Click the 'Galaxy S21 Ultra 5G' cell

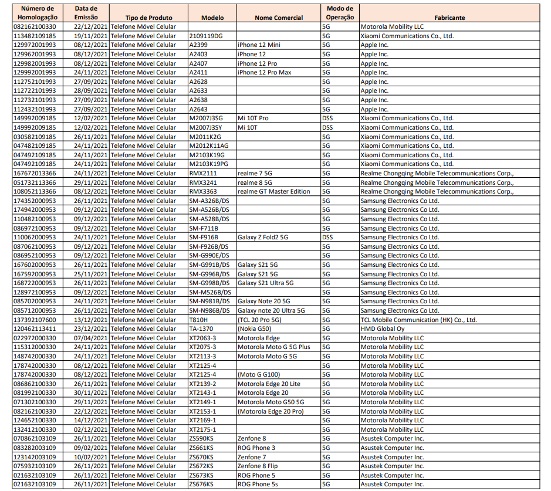279,283
